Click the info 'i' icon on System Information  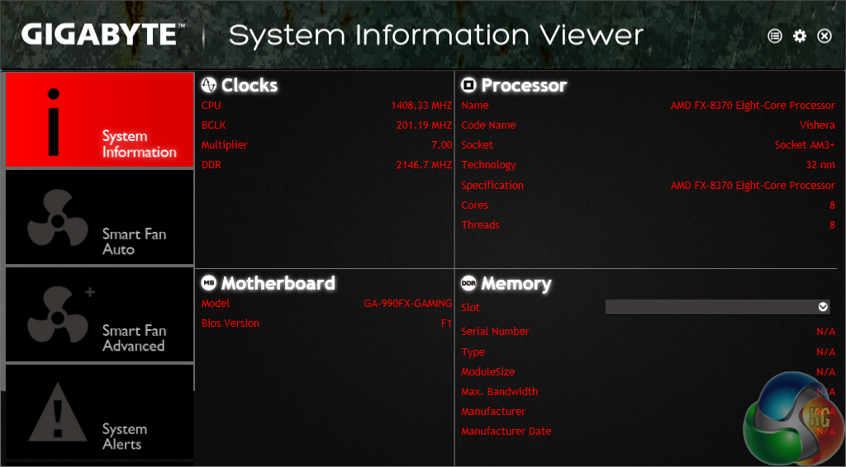click(54, 122)
